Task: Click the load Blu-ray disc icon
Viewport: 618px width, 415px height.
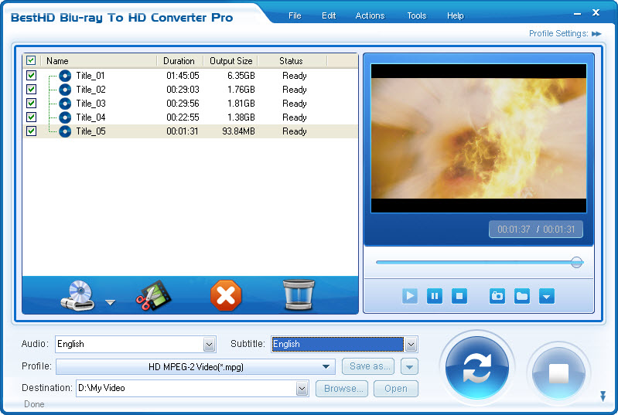Action: click(x=77, y=296)
